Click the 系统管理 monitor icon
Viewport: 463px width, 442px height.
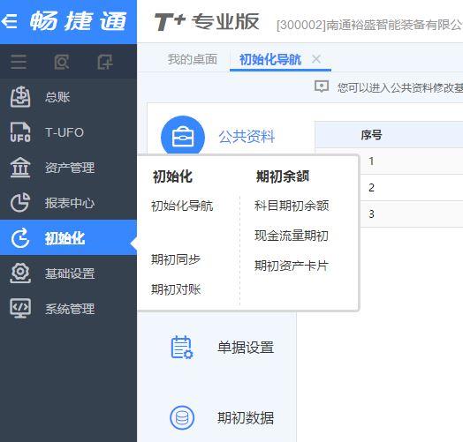20,308
